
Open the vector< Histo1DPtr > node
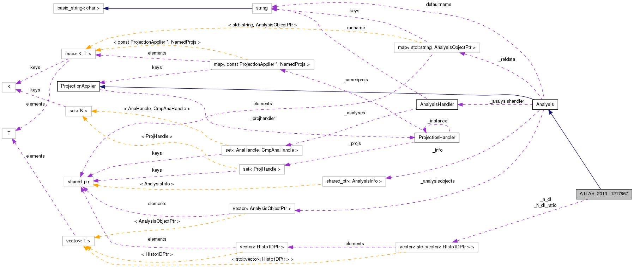click(x=262, y=247)
